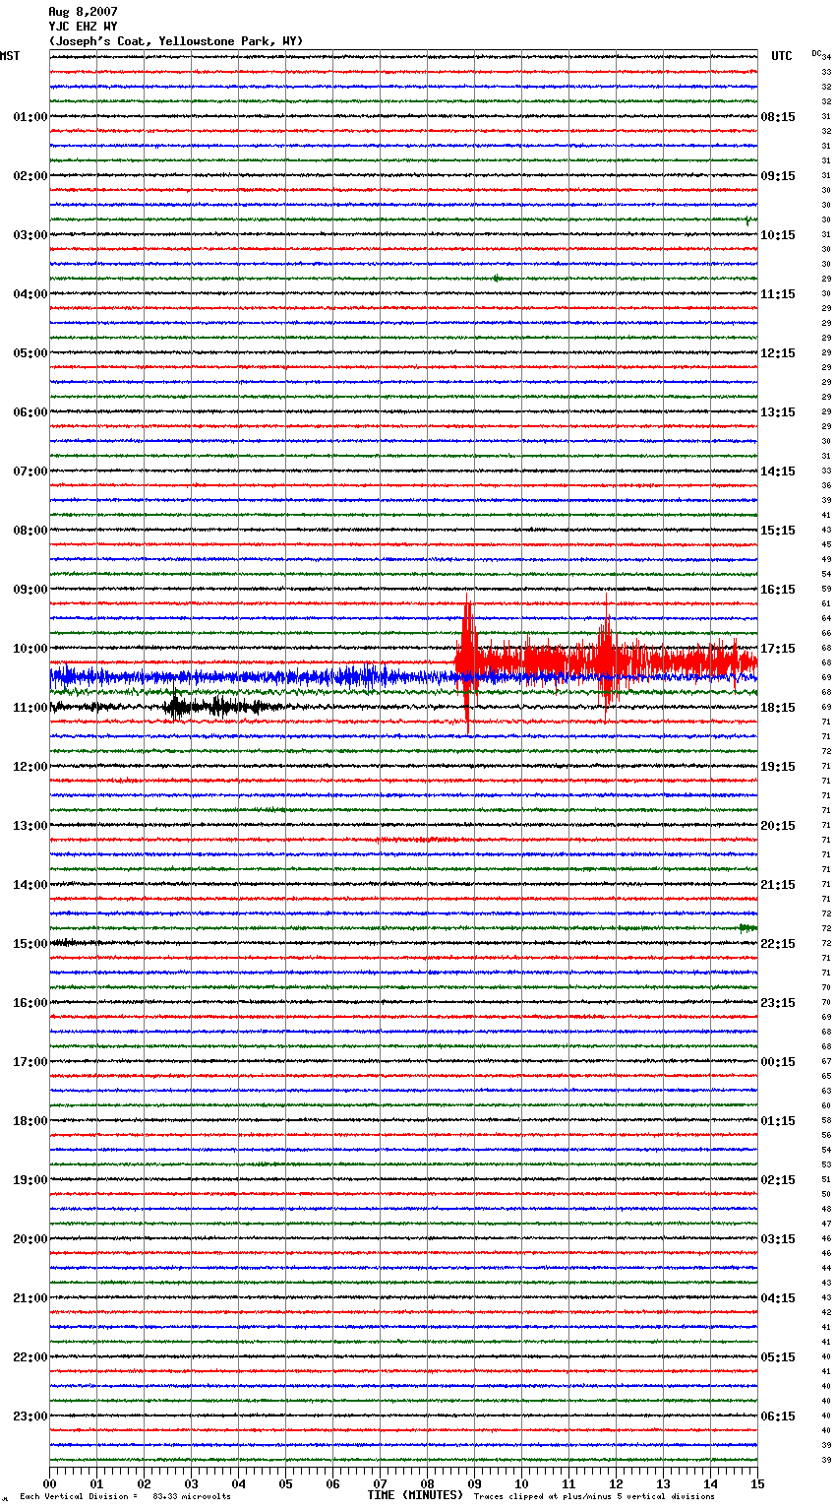Click the '20:15' UTC row label
836x1510 pixels.
[x=778, y=826]
